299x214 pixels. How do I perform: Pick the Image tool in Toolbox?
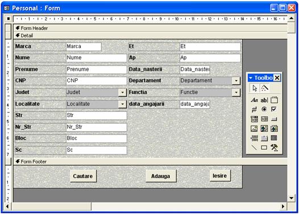pos(254,129)
